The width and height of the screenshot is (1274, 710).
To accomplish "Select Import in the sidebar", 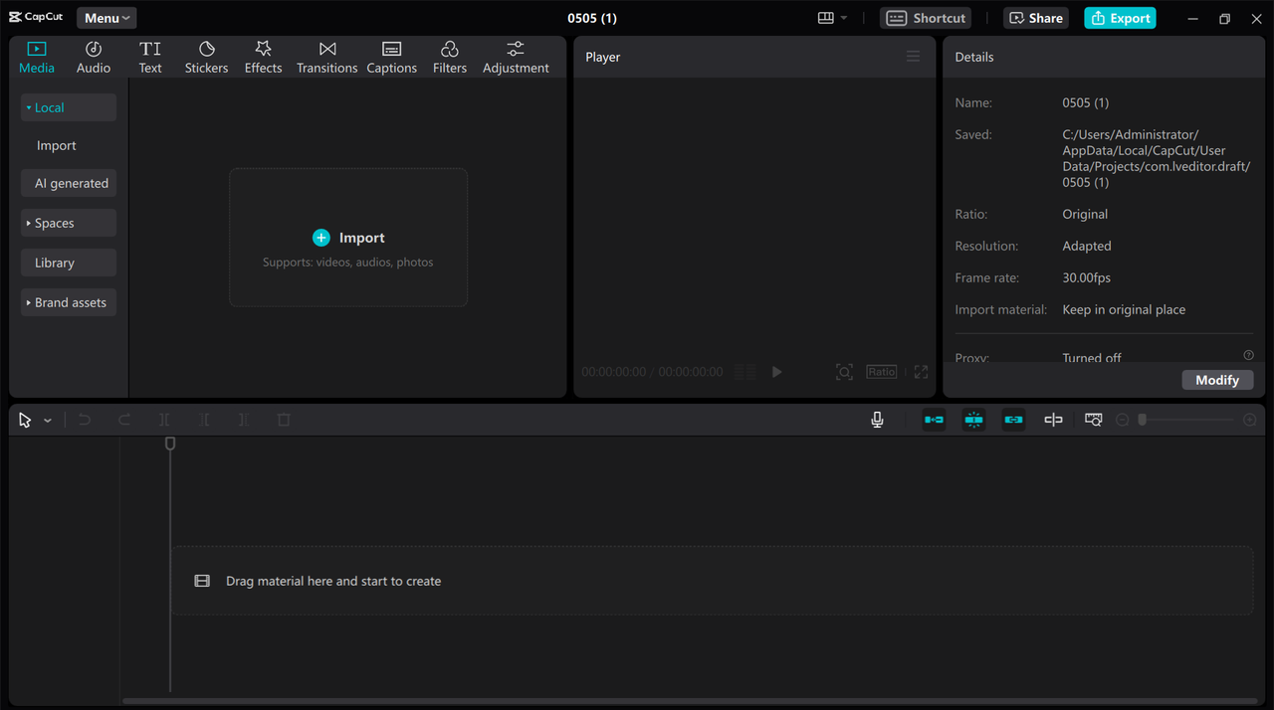I will click(57, 145).
